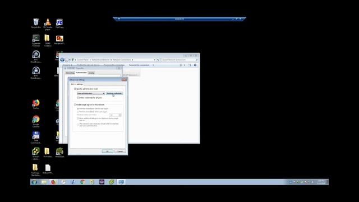Screen dimensions: 359x202
Task: Click Rename this connection in toolbar
Action: pos(139,65)
